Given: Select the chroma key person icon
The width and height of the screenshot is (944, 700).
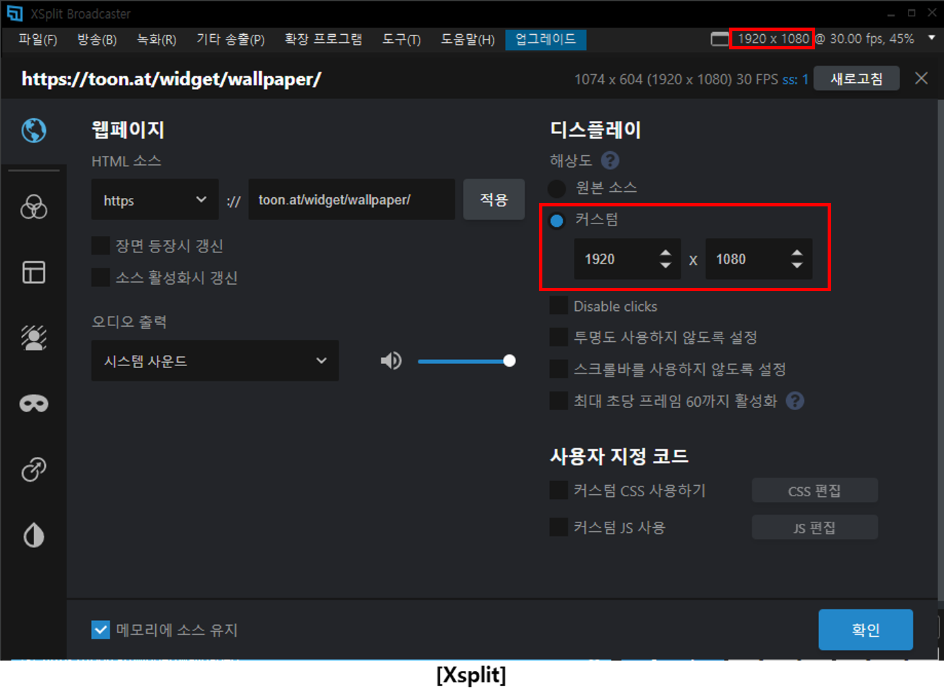Looking at the screenshot, I should pos(34,338).
